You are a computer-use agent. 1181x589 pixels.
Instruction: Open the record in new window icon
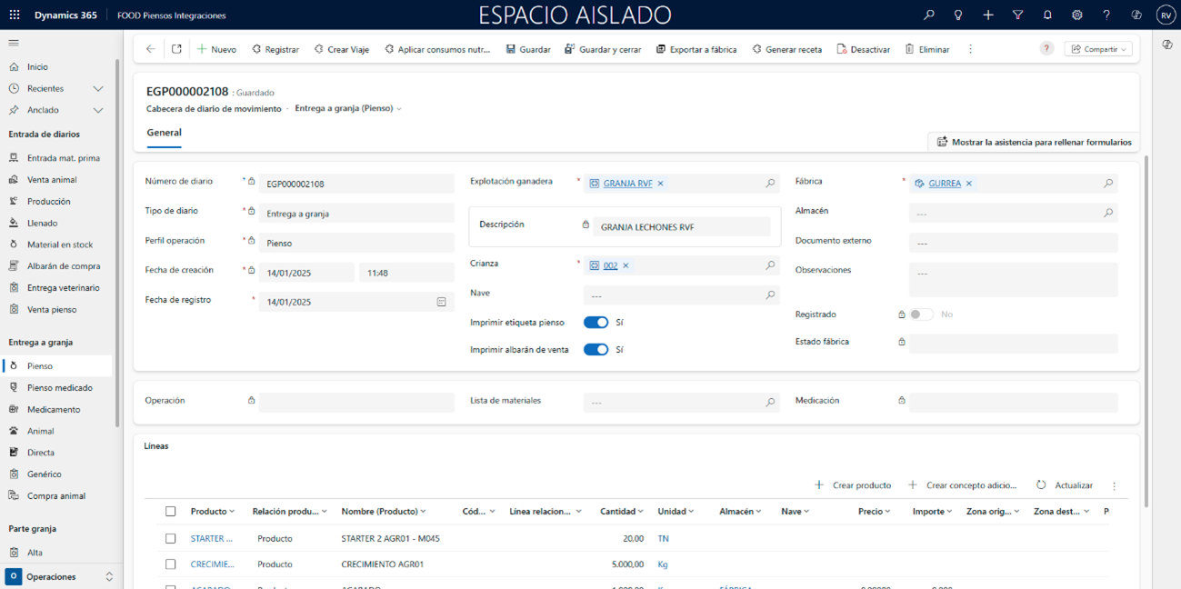point(176,49)
